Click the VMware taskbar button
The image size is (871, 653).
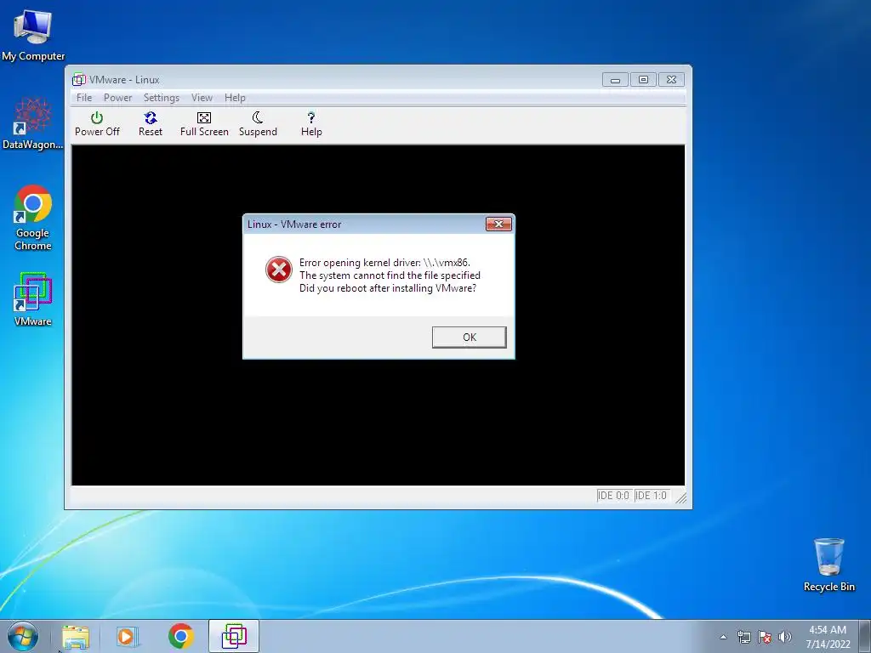pyautogui.click(x=234, y=636)
